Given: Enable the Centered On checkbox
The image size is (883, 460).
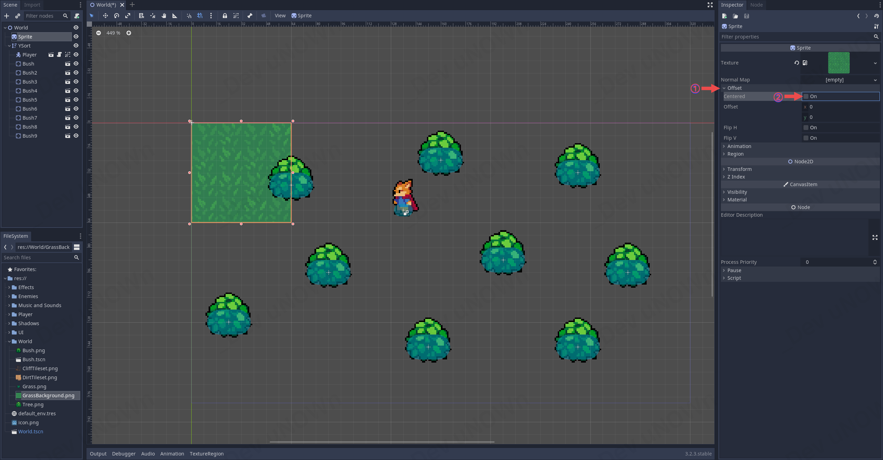Looking at the screenshot, I should 806,96.
